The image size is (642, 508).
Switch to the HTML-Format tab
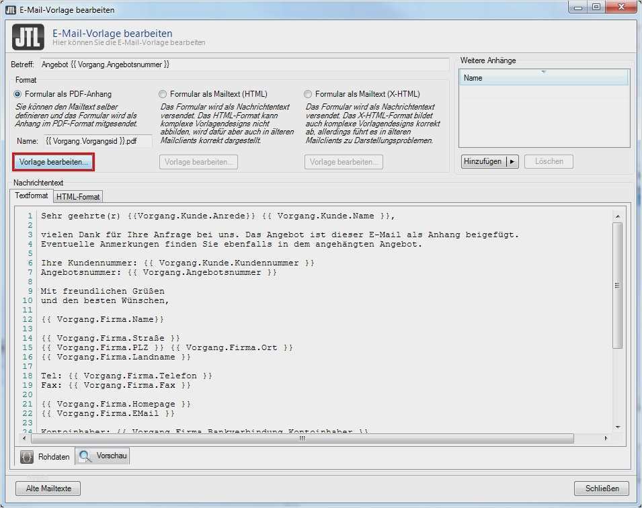pyautogui.click(x=78, y=196)
